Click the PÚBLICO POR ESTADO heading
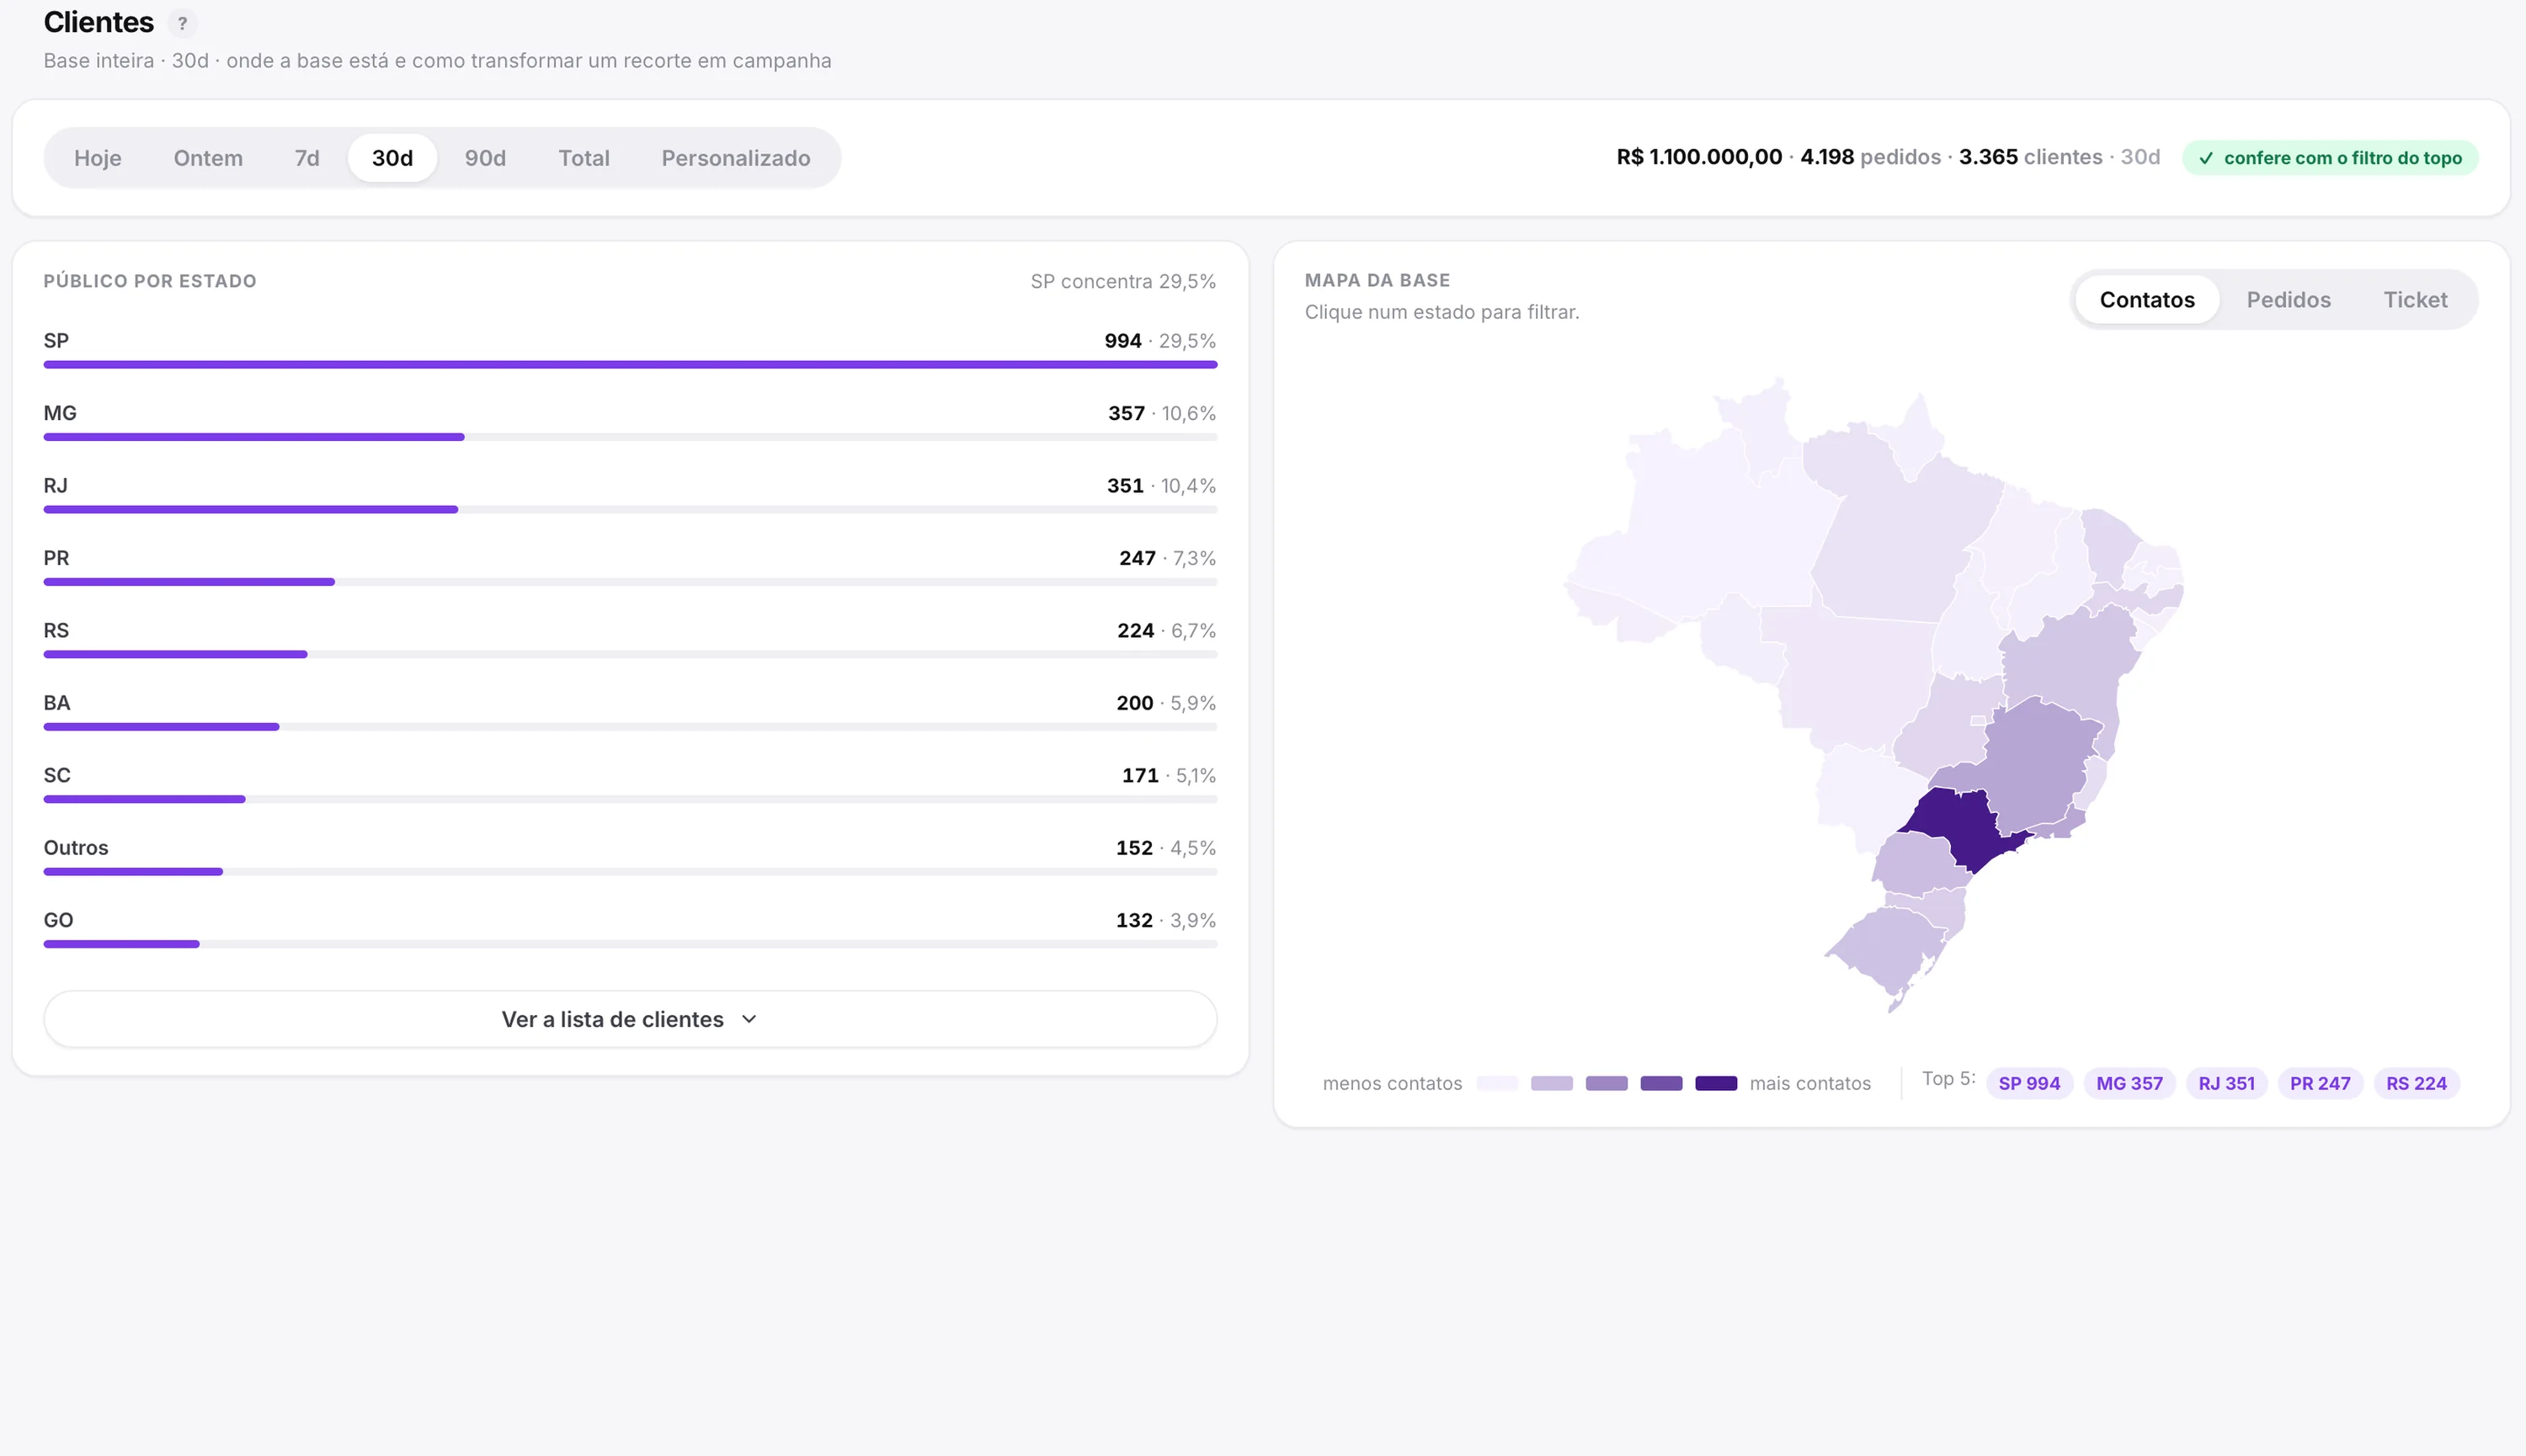This screenshot has height=1456, width=2526. (x=150, y=281)
